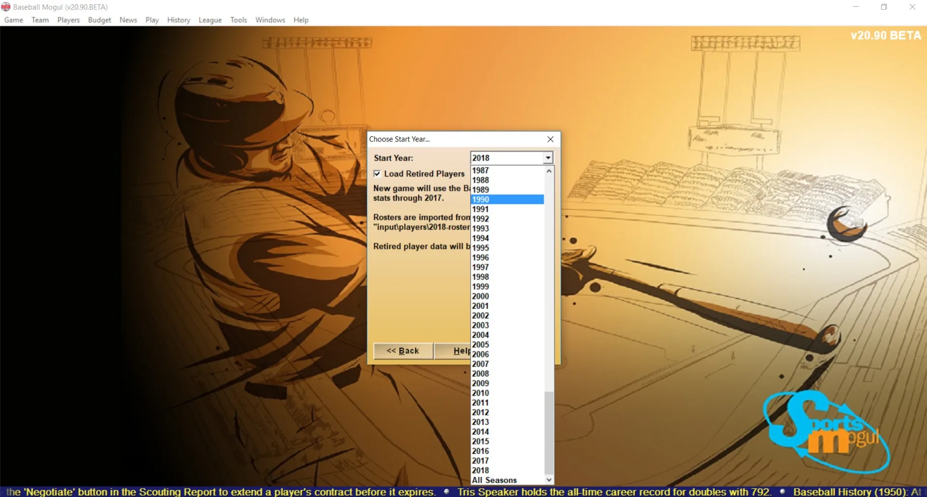927x497 pixels.
Task: Open the History menu
Action: pyautogui.click(x=178, y=20)
